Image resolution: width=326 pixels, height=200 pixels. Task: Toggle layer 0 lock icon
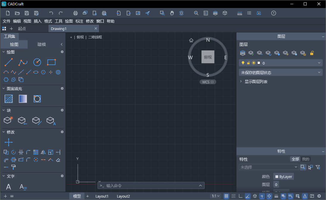[248, 63]
